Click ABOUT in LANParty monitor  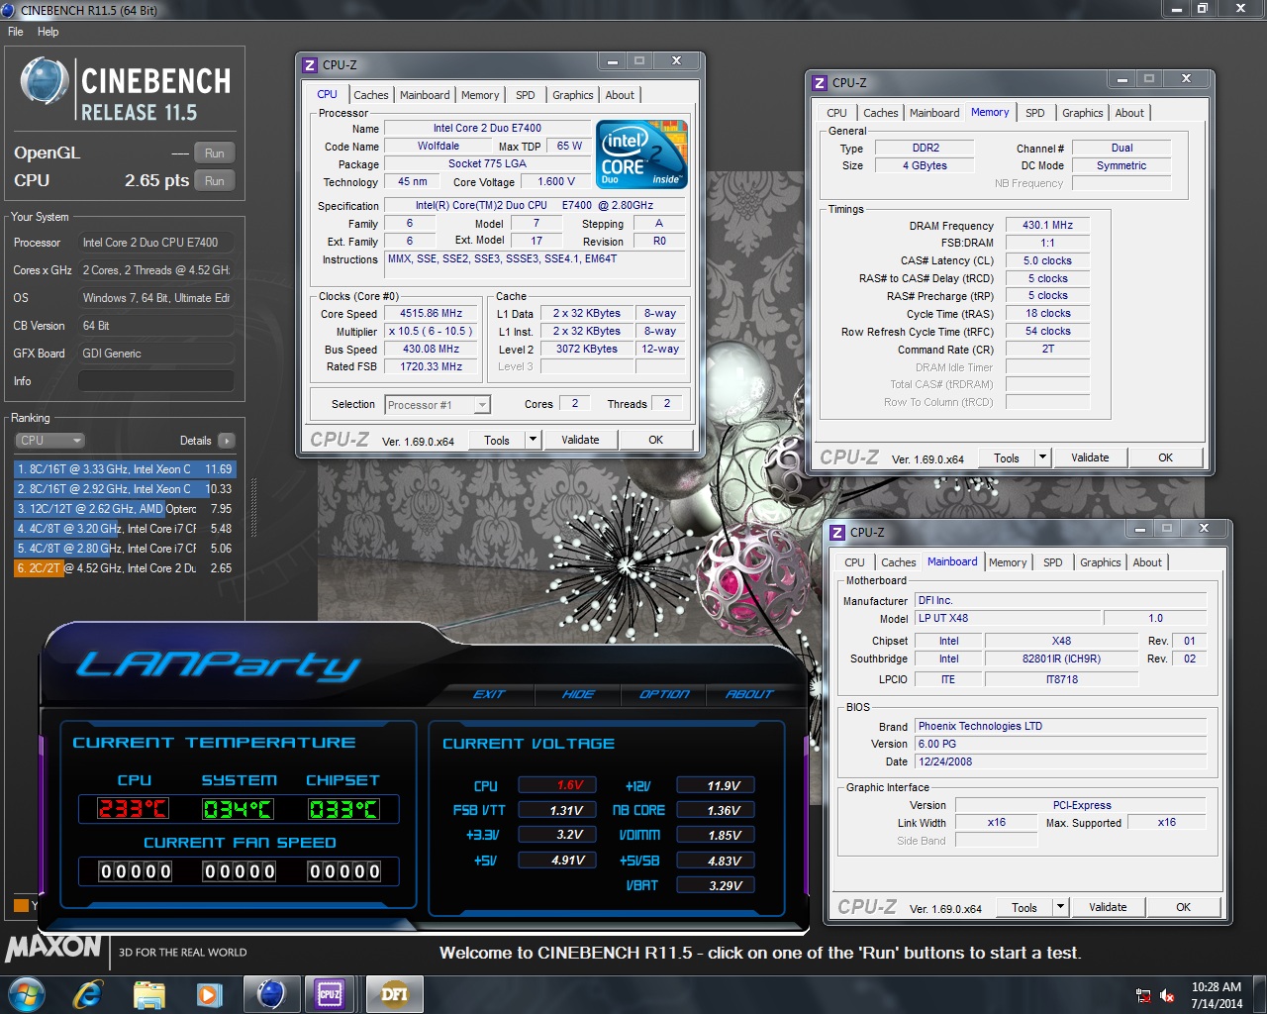(x=749, y=694)
